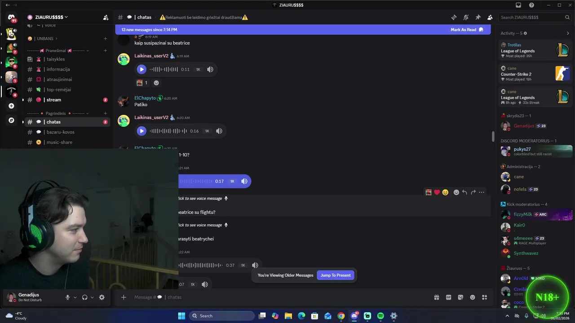Mute volume on 0:17 voice message
Viewport: 575px width, 323px height.
point(244,181)
